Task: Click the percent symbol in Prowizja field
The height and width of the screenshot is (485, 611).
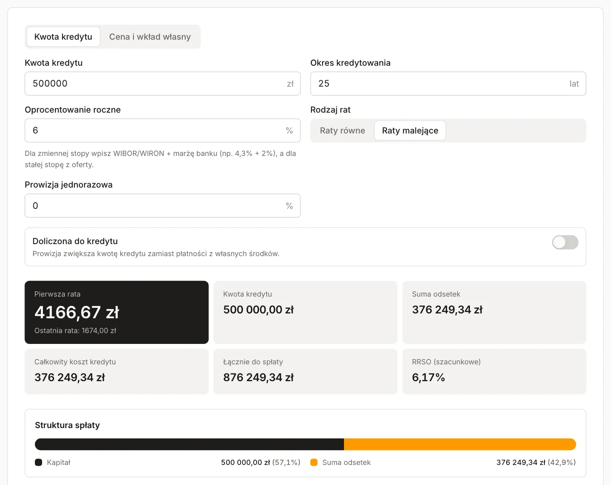Action: [289, 206]
